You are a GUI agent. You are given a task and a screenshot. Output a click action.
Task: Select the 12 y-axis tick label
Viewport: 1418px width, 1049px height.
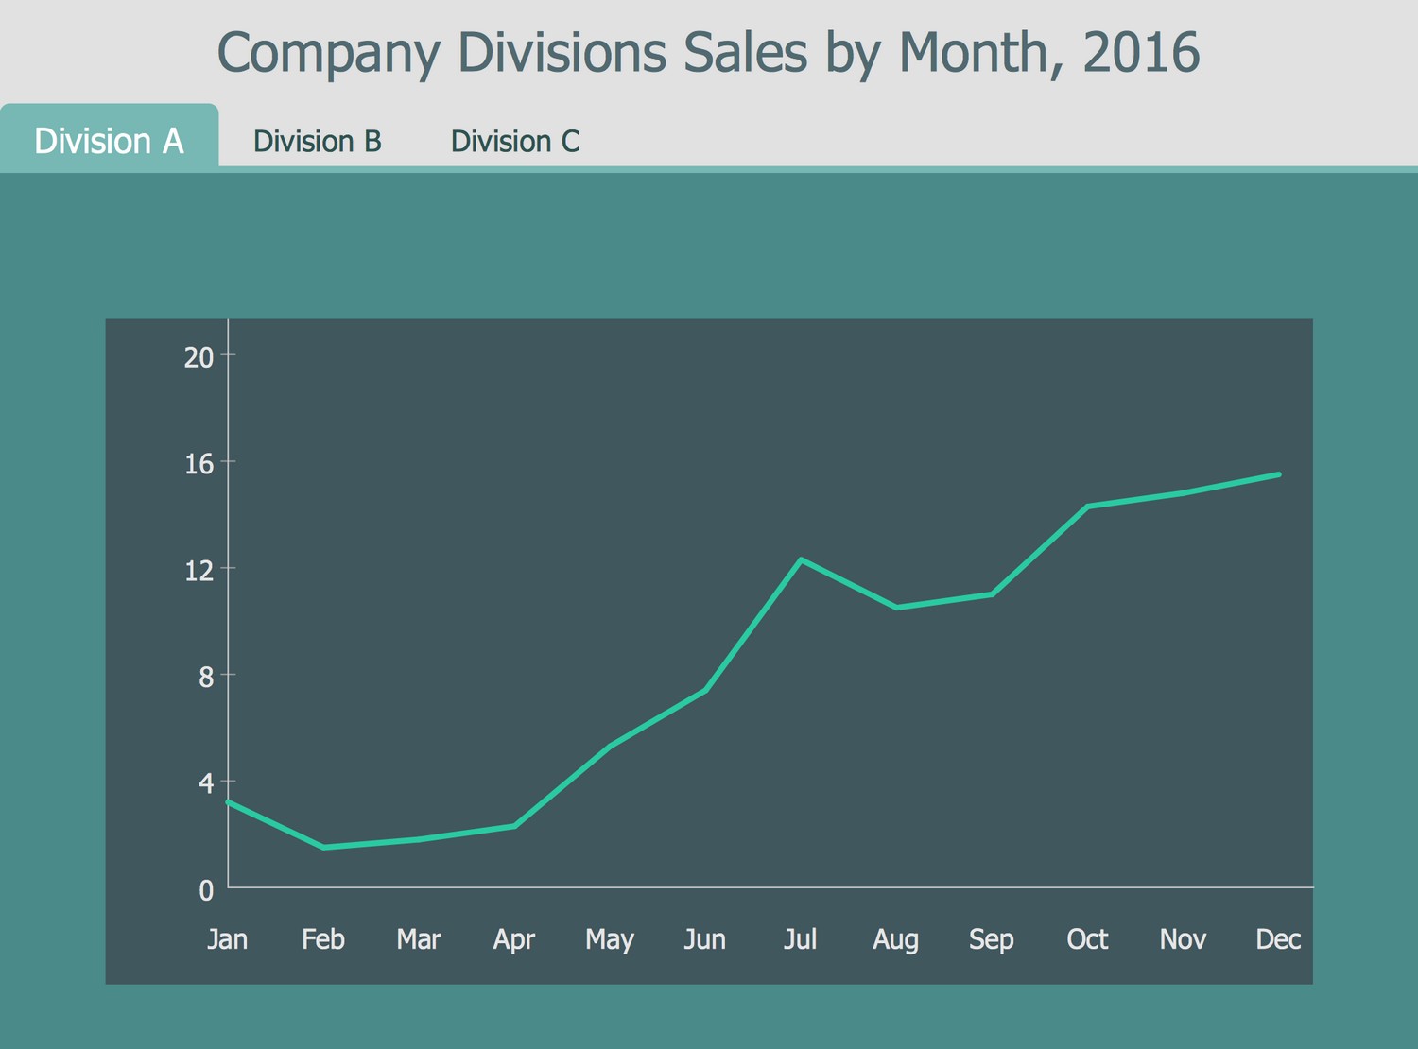(x=199, y=571)
